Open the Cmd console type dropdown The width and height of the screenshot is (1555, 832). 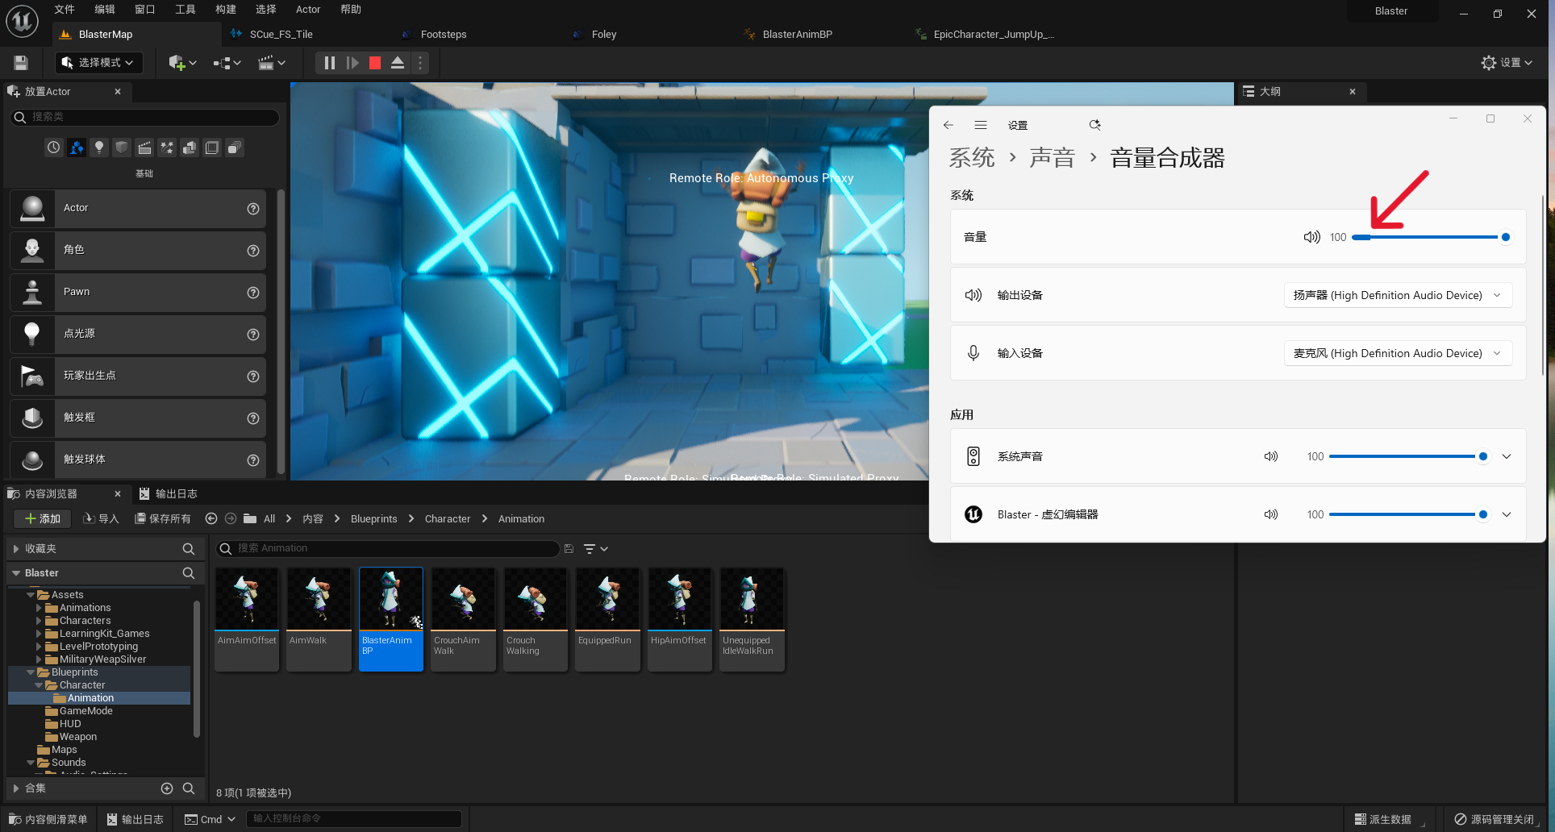coord(210,819)
